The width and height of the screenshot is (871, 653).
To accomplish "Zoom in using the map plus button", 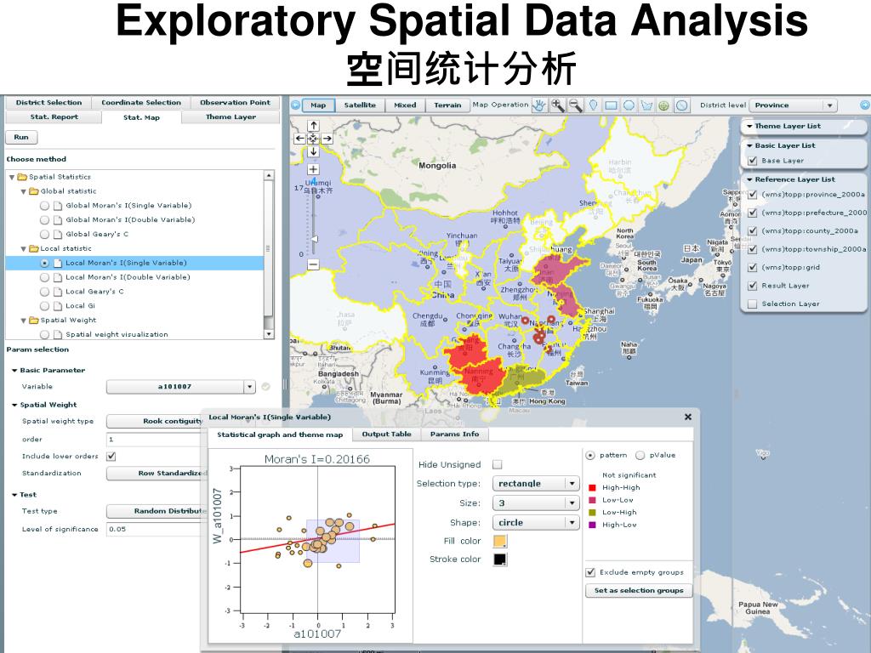I will (313, 169).
